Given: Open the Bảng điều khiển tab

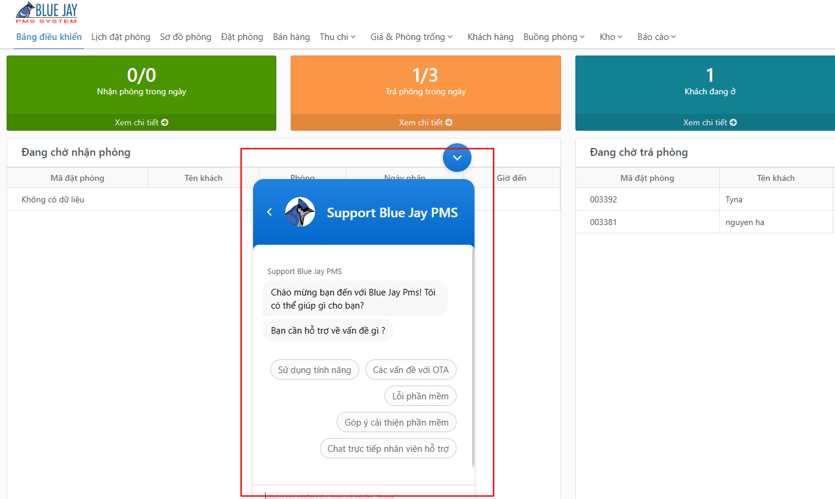Looking at the screenshot, I should tap(49, 37).
